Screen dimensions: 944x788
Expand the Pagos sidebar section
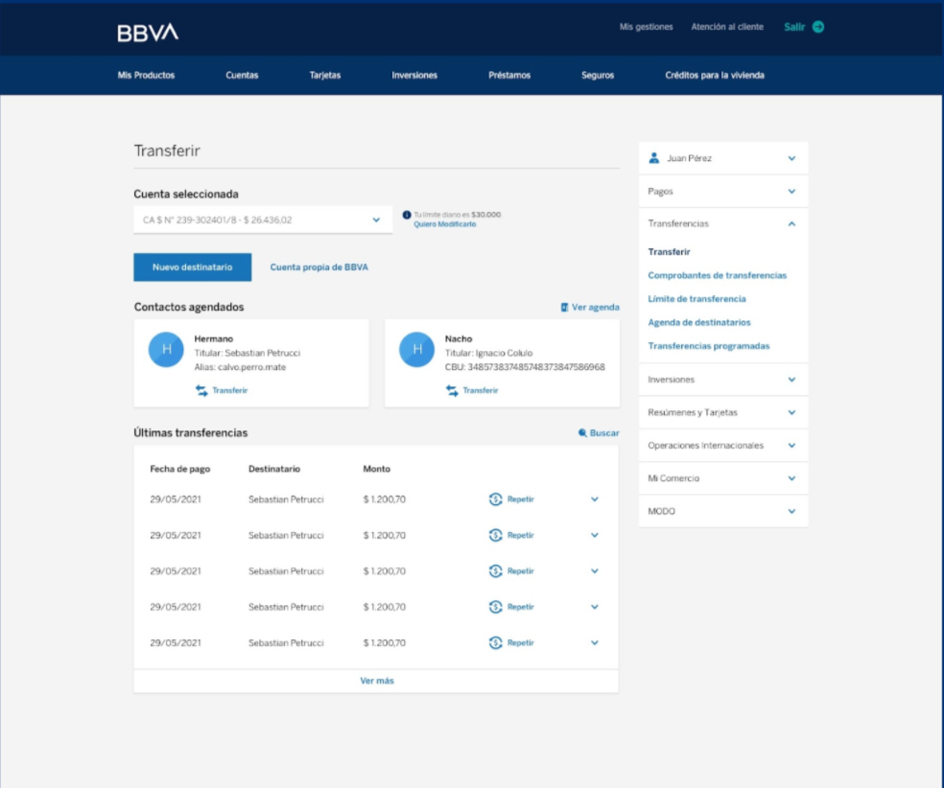pos(791,192)
